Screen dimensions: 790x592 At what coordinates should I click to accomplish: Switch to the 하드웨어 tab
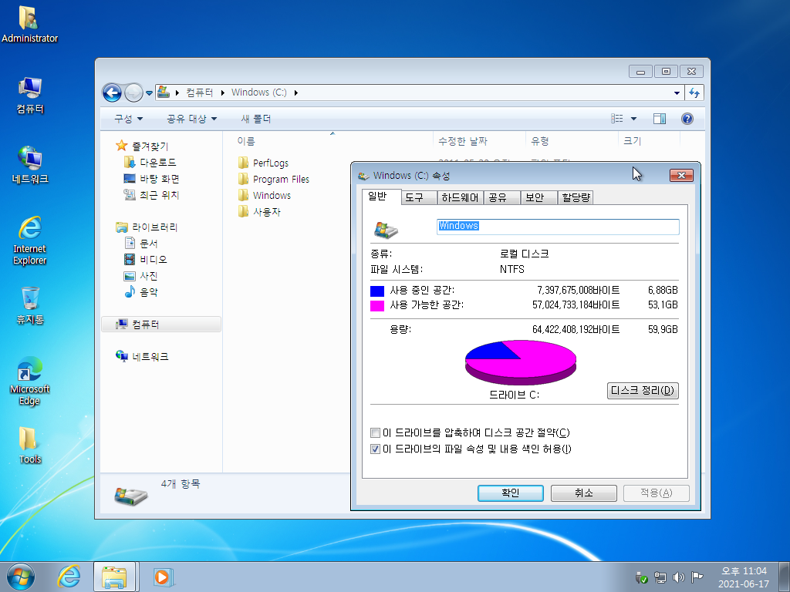[x=460, y=197]
